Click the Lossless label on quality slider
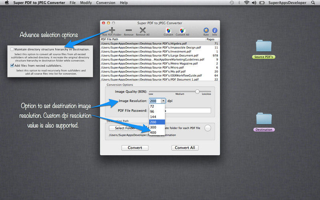The image size is (320, 200). pos(206,94)
